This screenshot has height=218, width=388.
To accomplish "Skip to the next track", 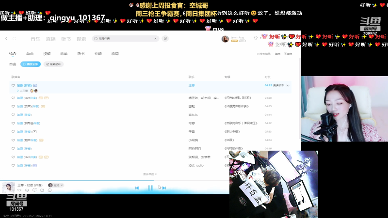I will coord(164,188).
